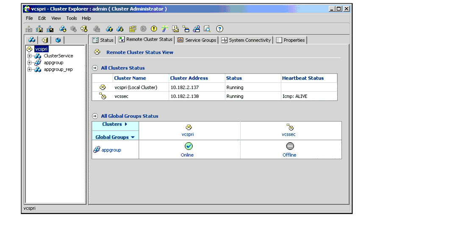This screenshot has width=466, height=225.
Task: Expand the ClusterService tree node
Action: [x=30, y=56]
